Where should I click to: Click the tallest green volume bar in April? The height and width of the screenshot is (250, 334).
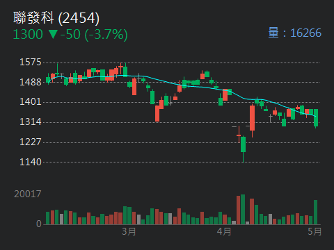pyautogui.click(x=243, y=210)
